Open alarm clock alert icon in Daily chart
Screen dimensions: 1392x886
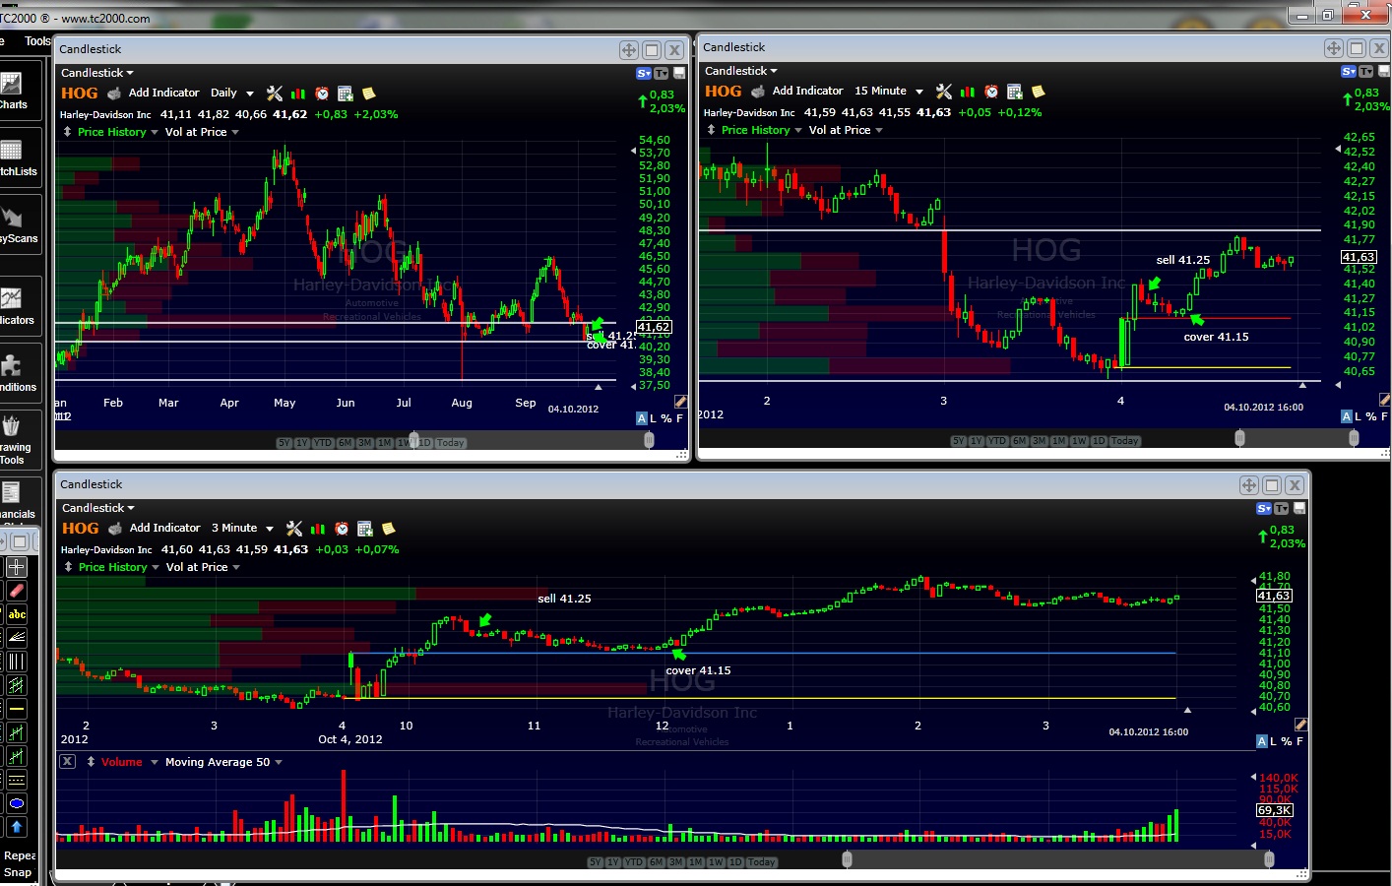pyautogui.click(x=322, y=94)
